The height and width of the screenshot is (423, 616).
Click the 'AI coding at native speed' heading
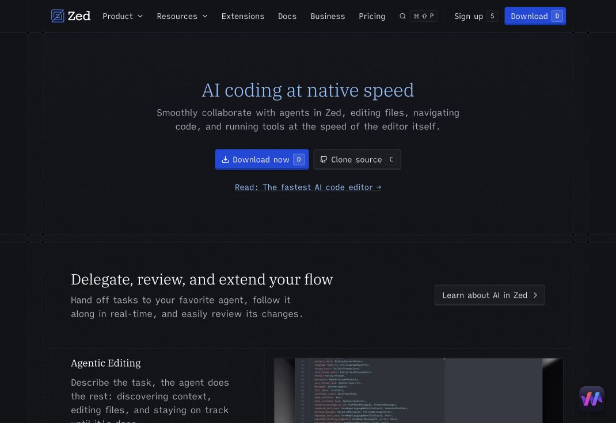click(307, 90)
